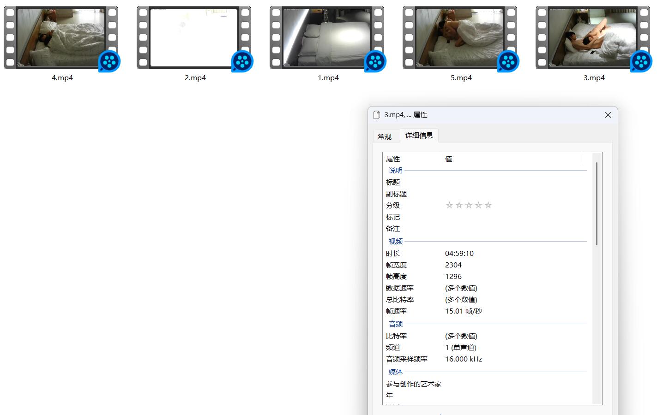Screen dimensions: 657x415
Task: Set rating to three stars
Action: [469, 205]
